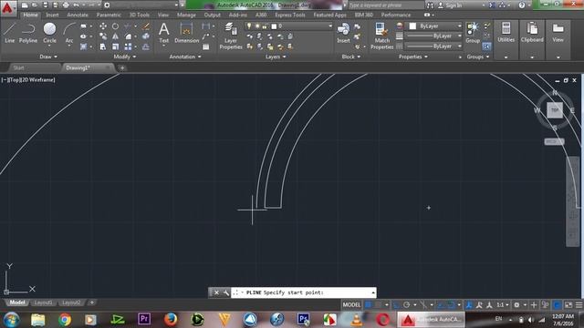Click the AutoCAD application menu logo
Image resolution: width=584 pixels, height=328 pixels.
(x=7, y=7)
